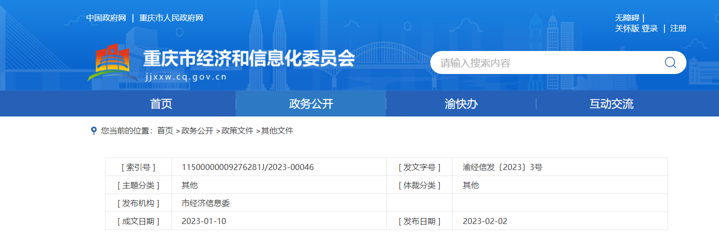Select index number 11500000009276281J/2023-00046

(x=248, y=167)
